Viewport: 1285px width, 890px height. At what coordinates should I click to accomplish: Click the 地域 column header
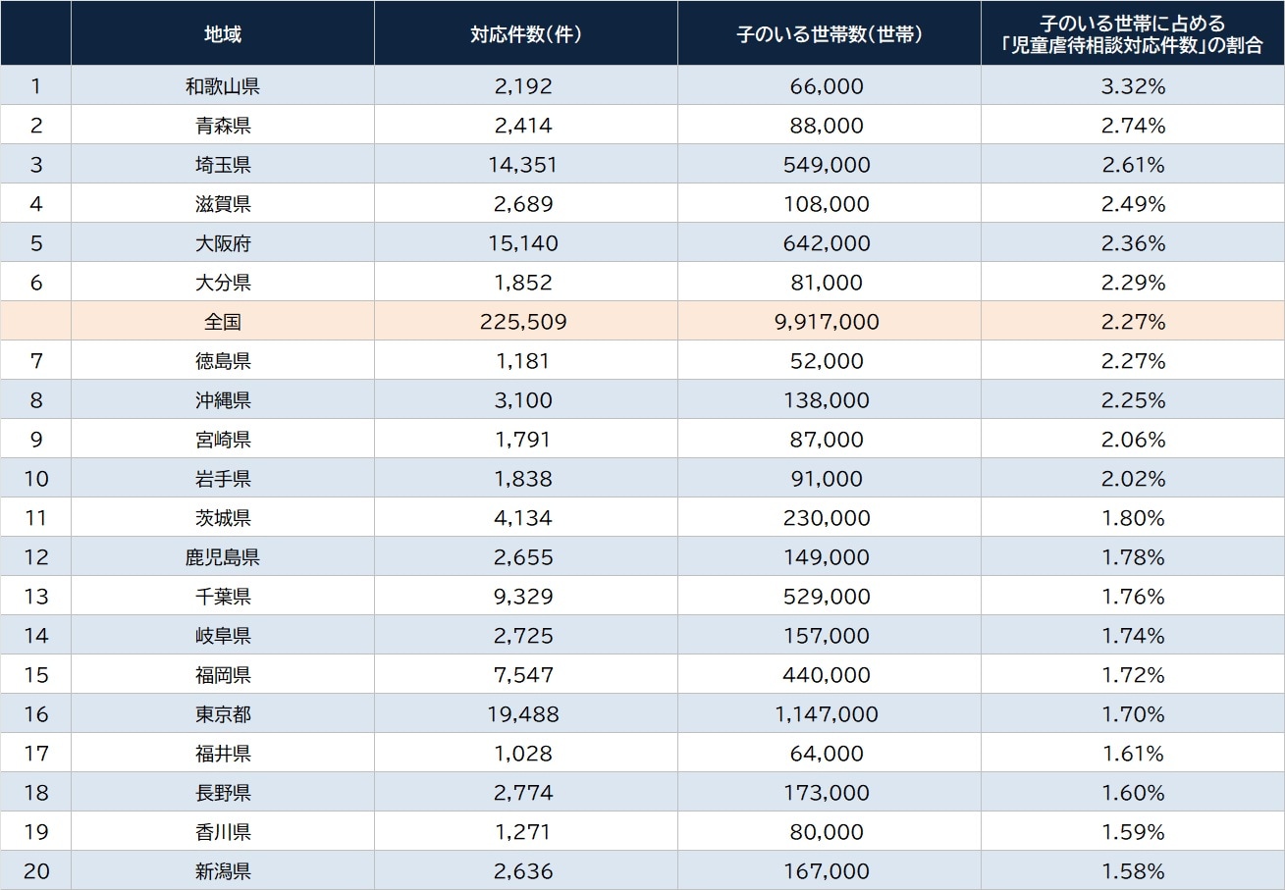coord(223,33)
